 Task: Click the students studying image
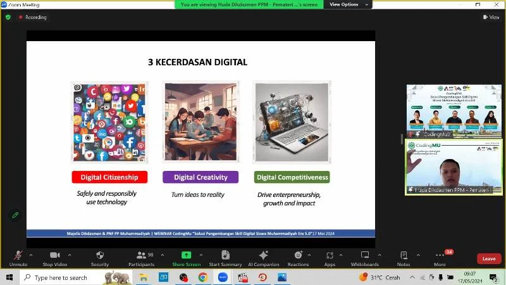pyautogui.click(x=201, y=122)
